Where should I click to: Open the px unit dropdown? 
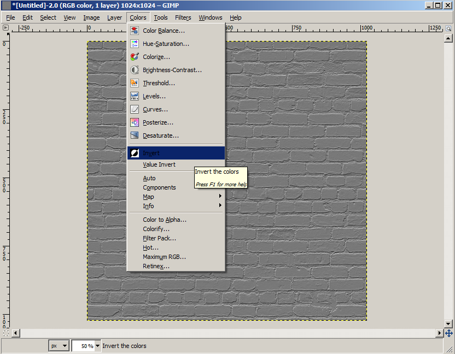59,346
